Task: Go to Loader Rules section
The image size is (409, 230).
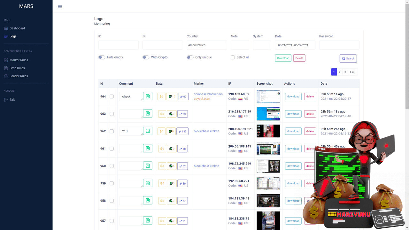Action: pyautogui.click(x=19, y=76)
